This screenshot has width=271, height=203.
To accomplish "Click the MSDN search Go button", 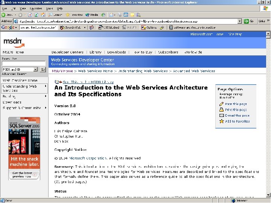I will tap(43, 70).
